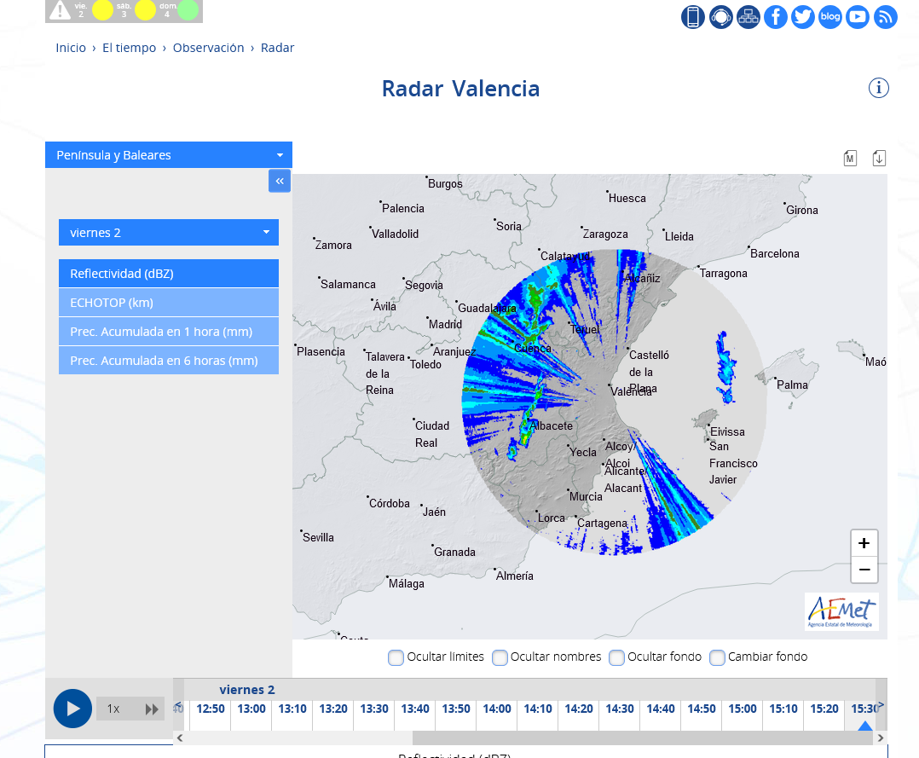Open Sunday warning green indicator
This screenshot has width=919, height=758.
188,10
